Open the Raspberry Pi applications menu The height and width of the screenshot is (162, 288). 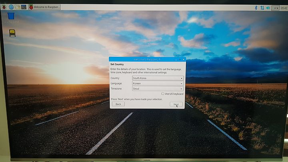tap(4, 7)
